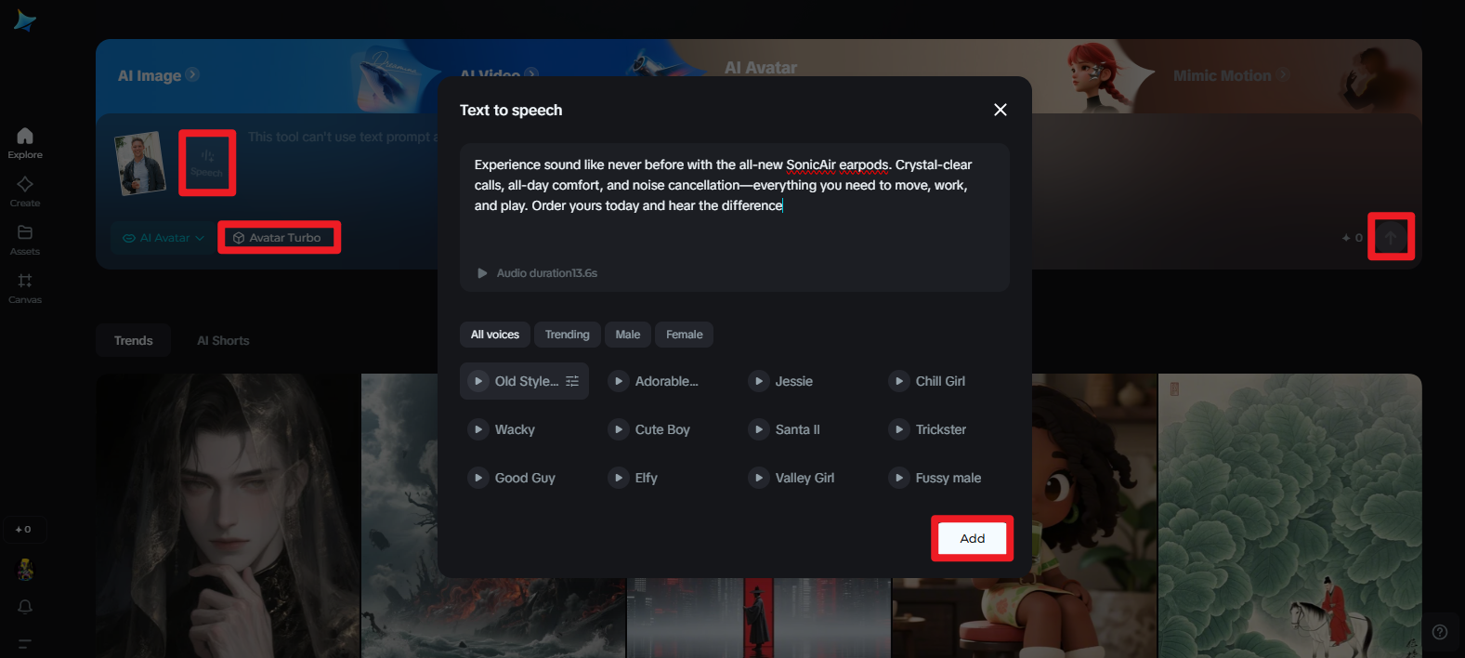Filter voices by Female
This screenshot has height=658, width=1465.
[x=685, y=335]
